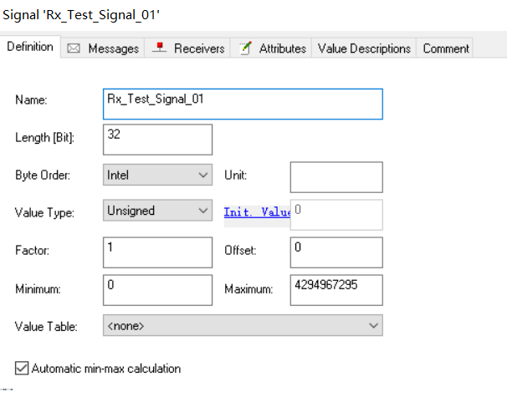Select the Messages tab label
Screen dimensions: 507x397
[x=113, y=48]
